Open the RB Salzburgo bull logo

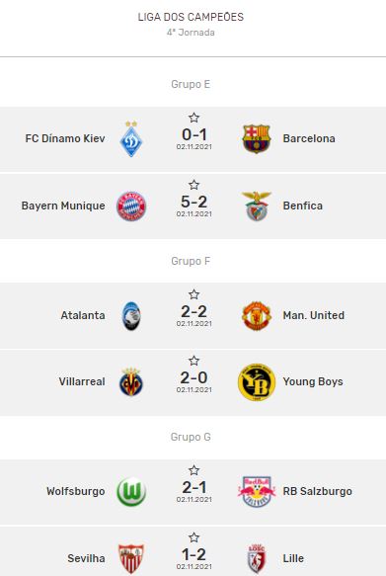[x=257, y=491]
